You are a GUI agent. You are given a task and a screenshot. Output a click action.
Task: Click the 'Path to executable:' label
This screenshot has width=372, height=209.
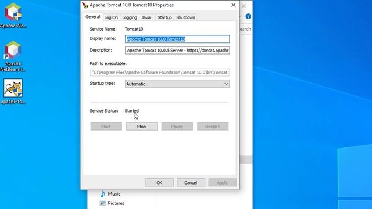click(108, 63)
